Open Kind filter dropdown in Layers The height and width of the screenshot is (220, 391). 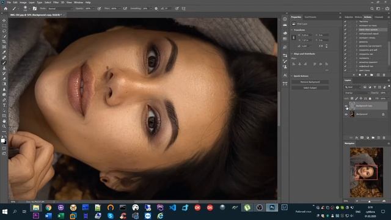point(353,87)
